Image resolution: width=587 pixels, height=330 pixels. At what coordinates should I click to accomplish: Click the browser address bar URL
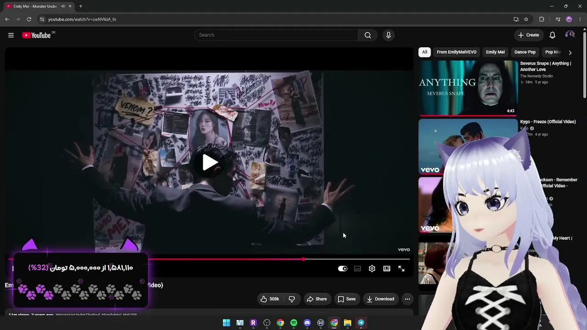coord(82,19)
